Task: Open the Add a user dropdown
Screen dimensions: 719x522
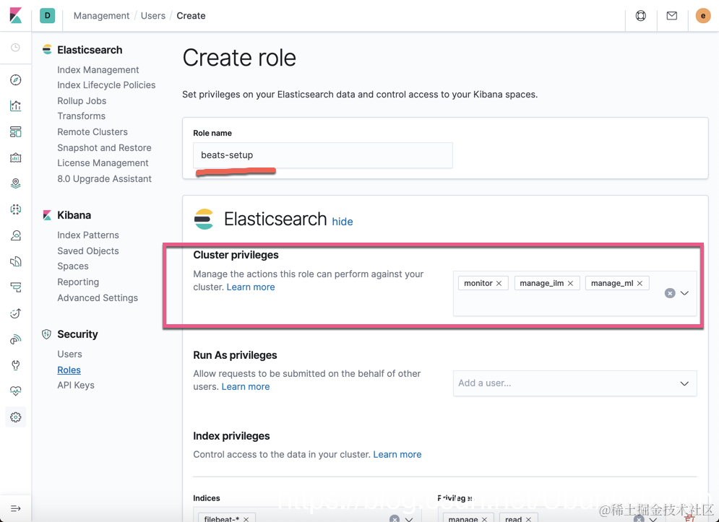Action: [x=575, y=383]
